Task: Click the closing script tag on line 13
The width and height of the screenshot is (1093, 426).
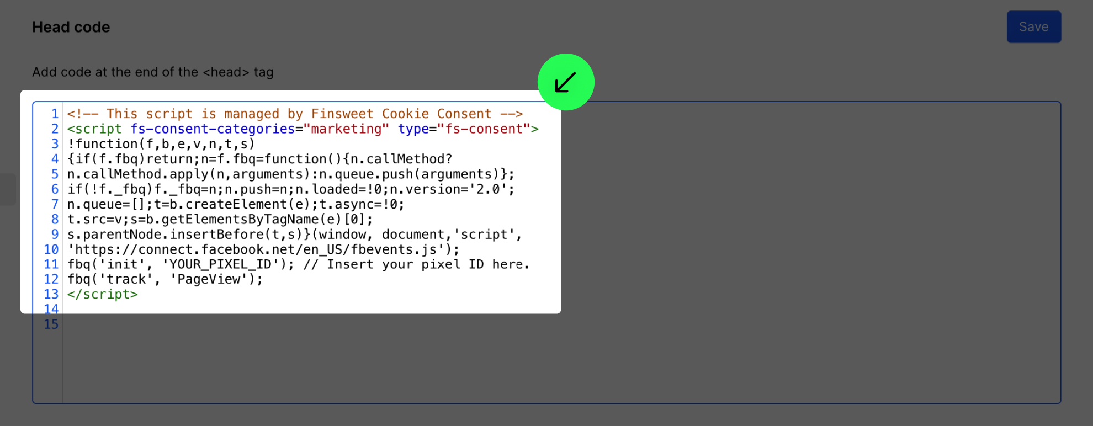Action: point(103,294)
